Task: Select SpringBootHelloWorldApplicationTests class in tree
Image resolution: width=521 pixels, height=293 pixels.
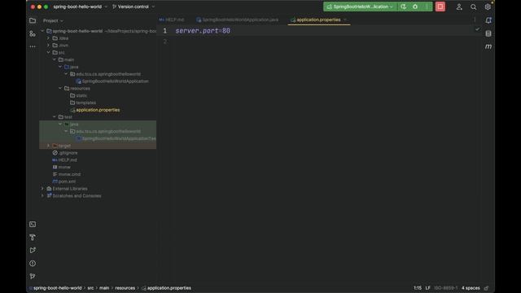Action: click(119, 138)
